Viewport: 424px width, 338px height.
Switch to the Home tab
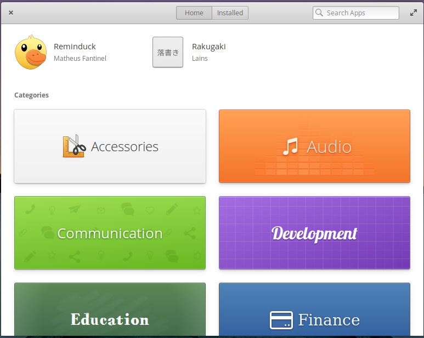click(x=194, y=13)
